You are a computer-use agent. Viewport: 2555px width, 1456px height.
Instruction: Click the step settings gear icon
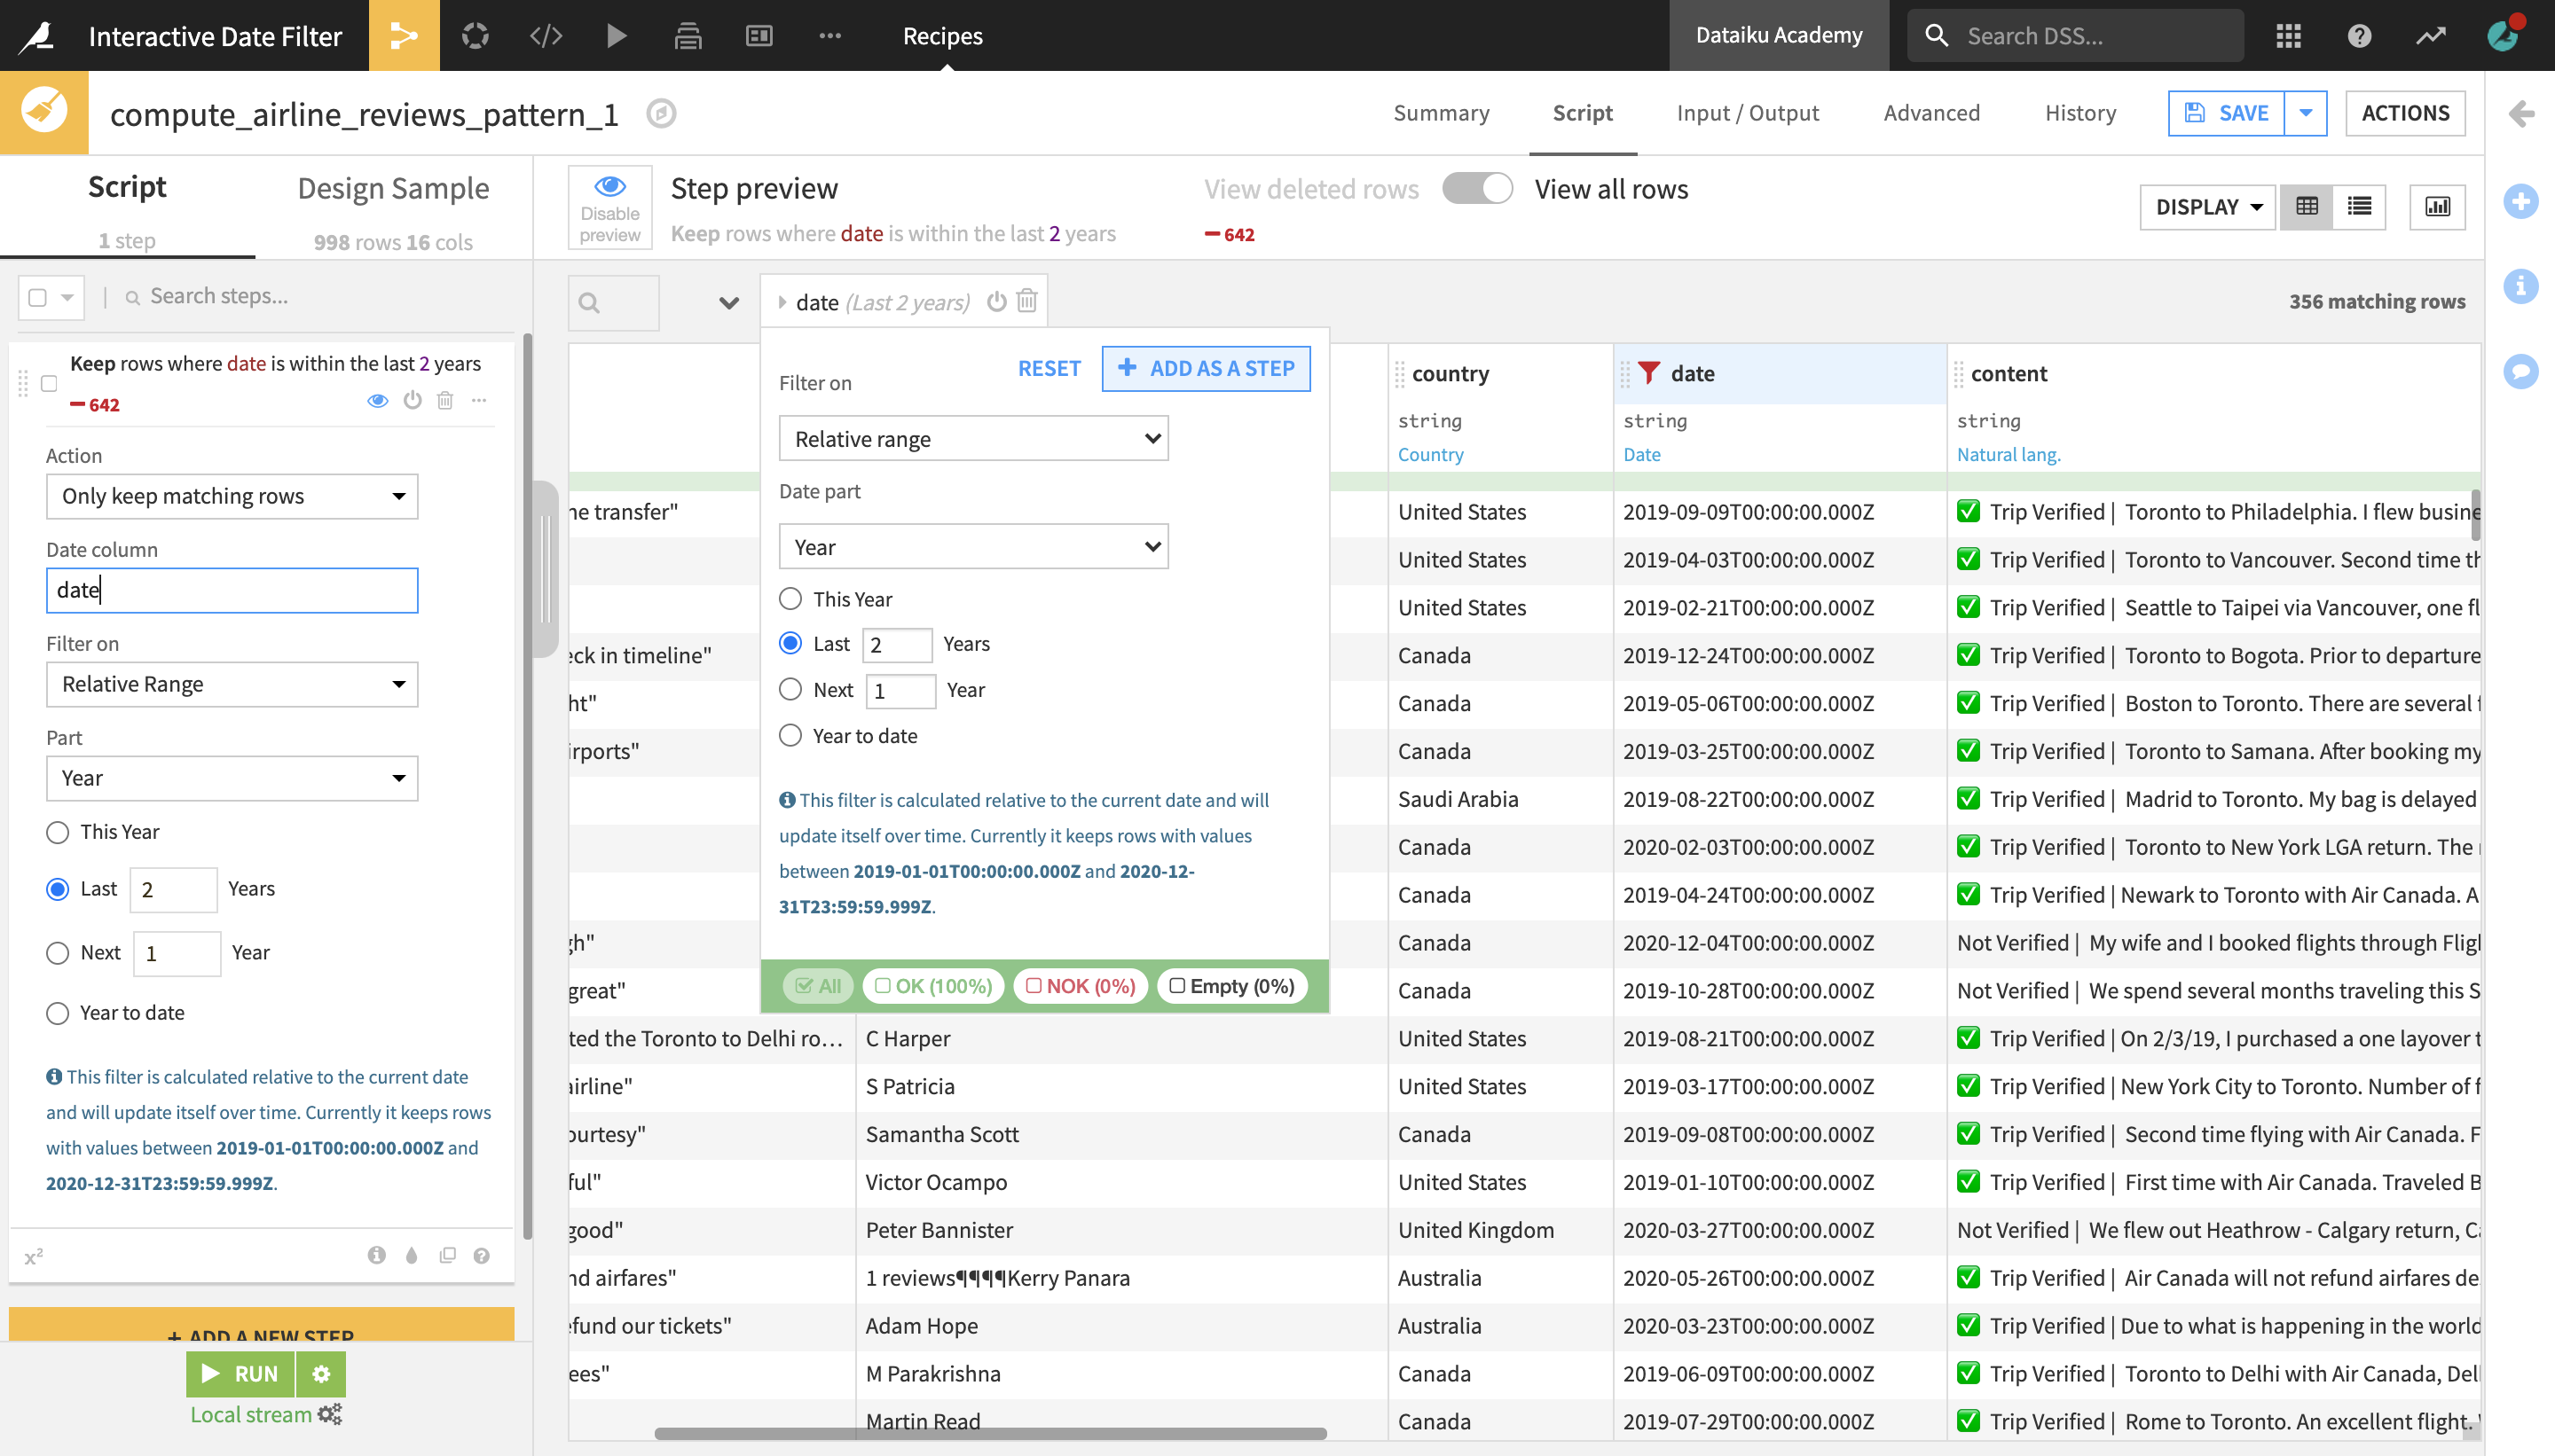click(x=321, y=1374)
